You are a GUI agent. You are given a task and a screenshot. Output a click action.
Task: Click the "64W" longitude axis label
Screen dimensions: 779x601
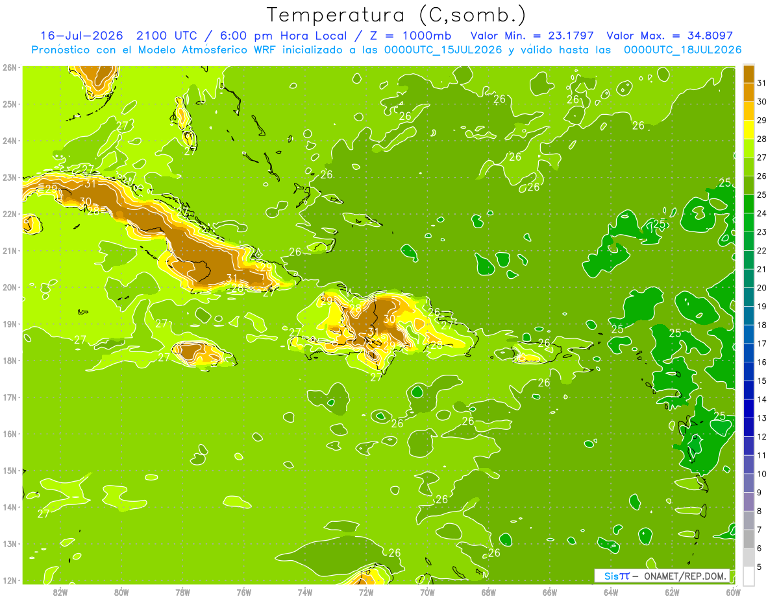click(611, 591)
